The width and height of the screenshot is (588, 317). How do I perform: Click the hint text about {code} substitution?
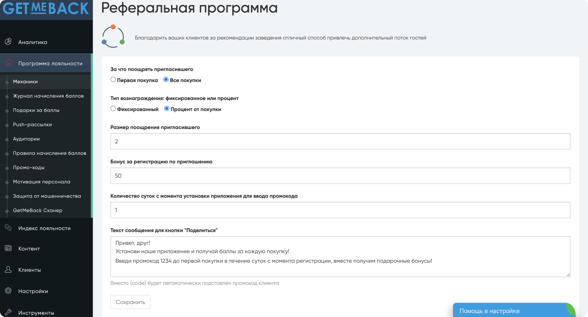pos(195,283)
